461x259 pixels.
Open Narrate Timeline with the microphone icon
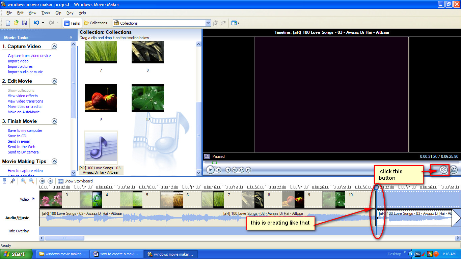pyautogui.click(x=12, y=181)
